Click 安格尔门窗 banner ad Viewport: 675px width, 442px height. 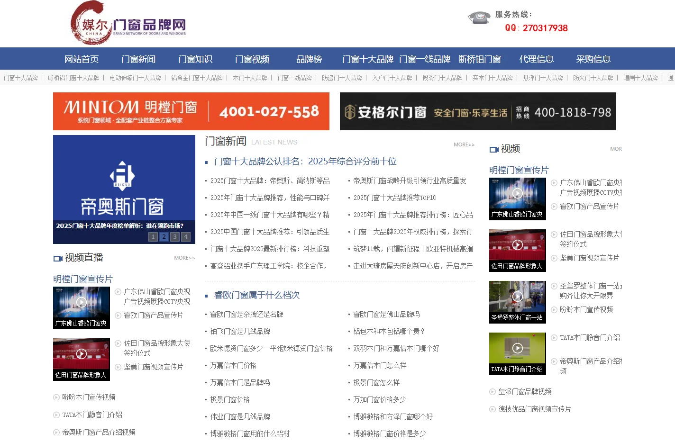coord(478,111)
